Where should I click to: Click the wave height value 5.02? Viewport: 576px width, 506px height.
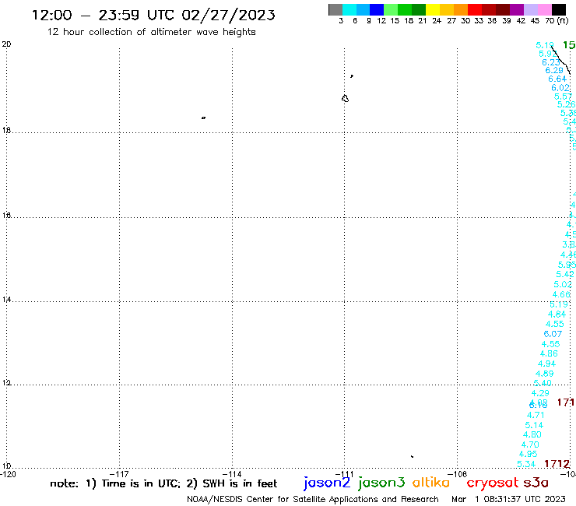click(563, 284)
